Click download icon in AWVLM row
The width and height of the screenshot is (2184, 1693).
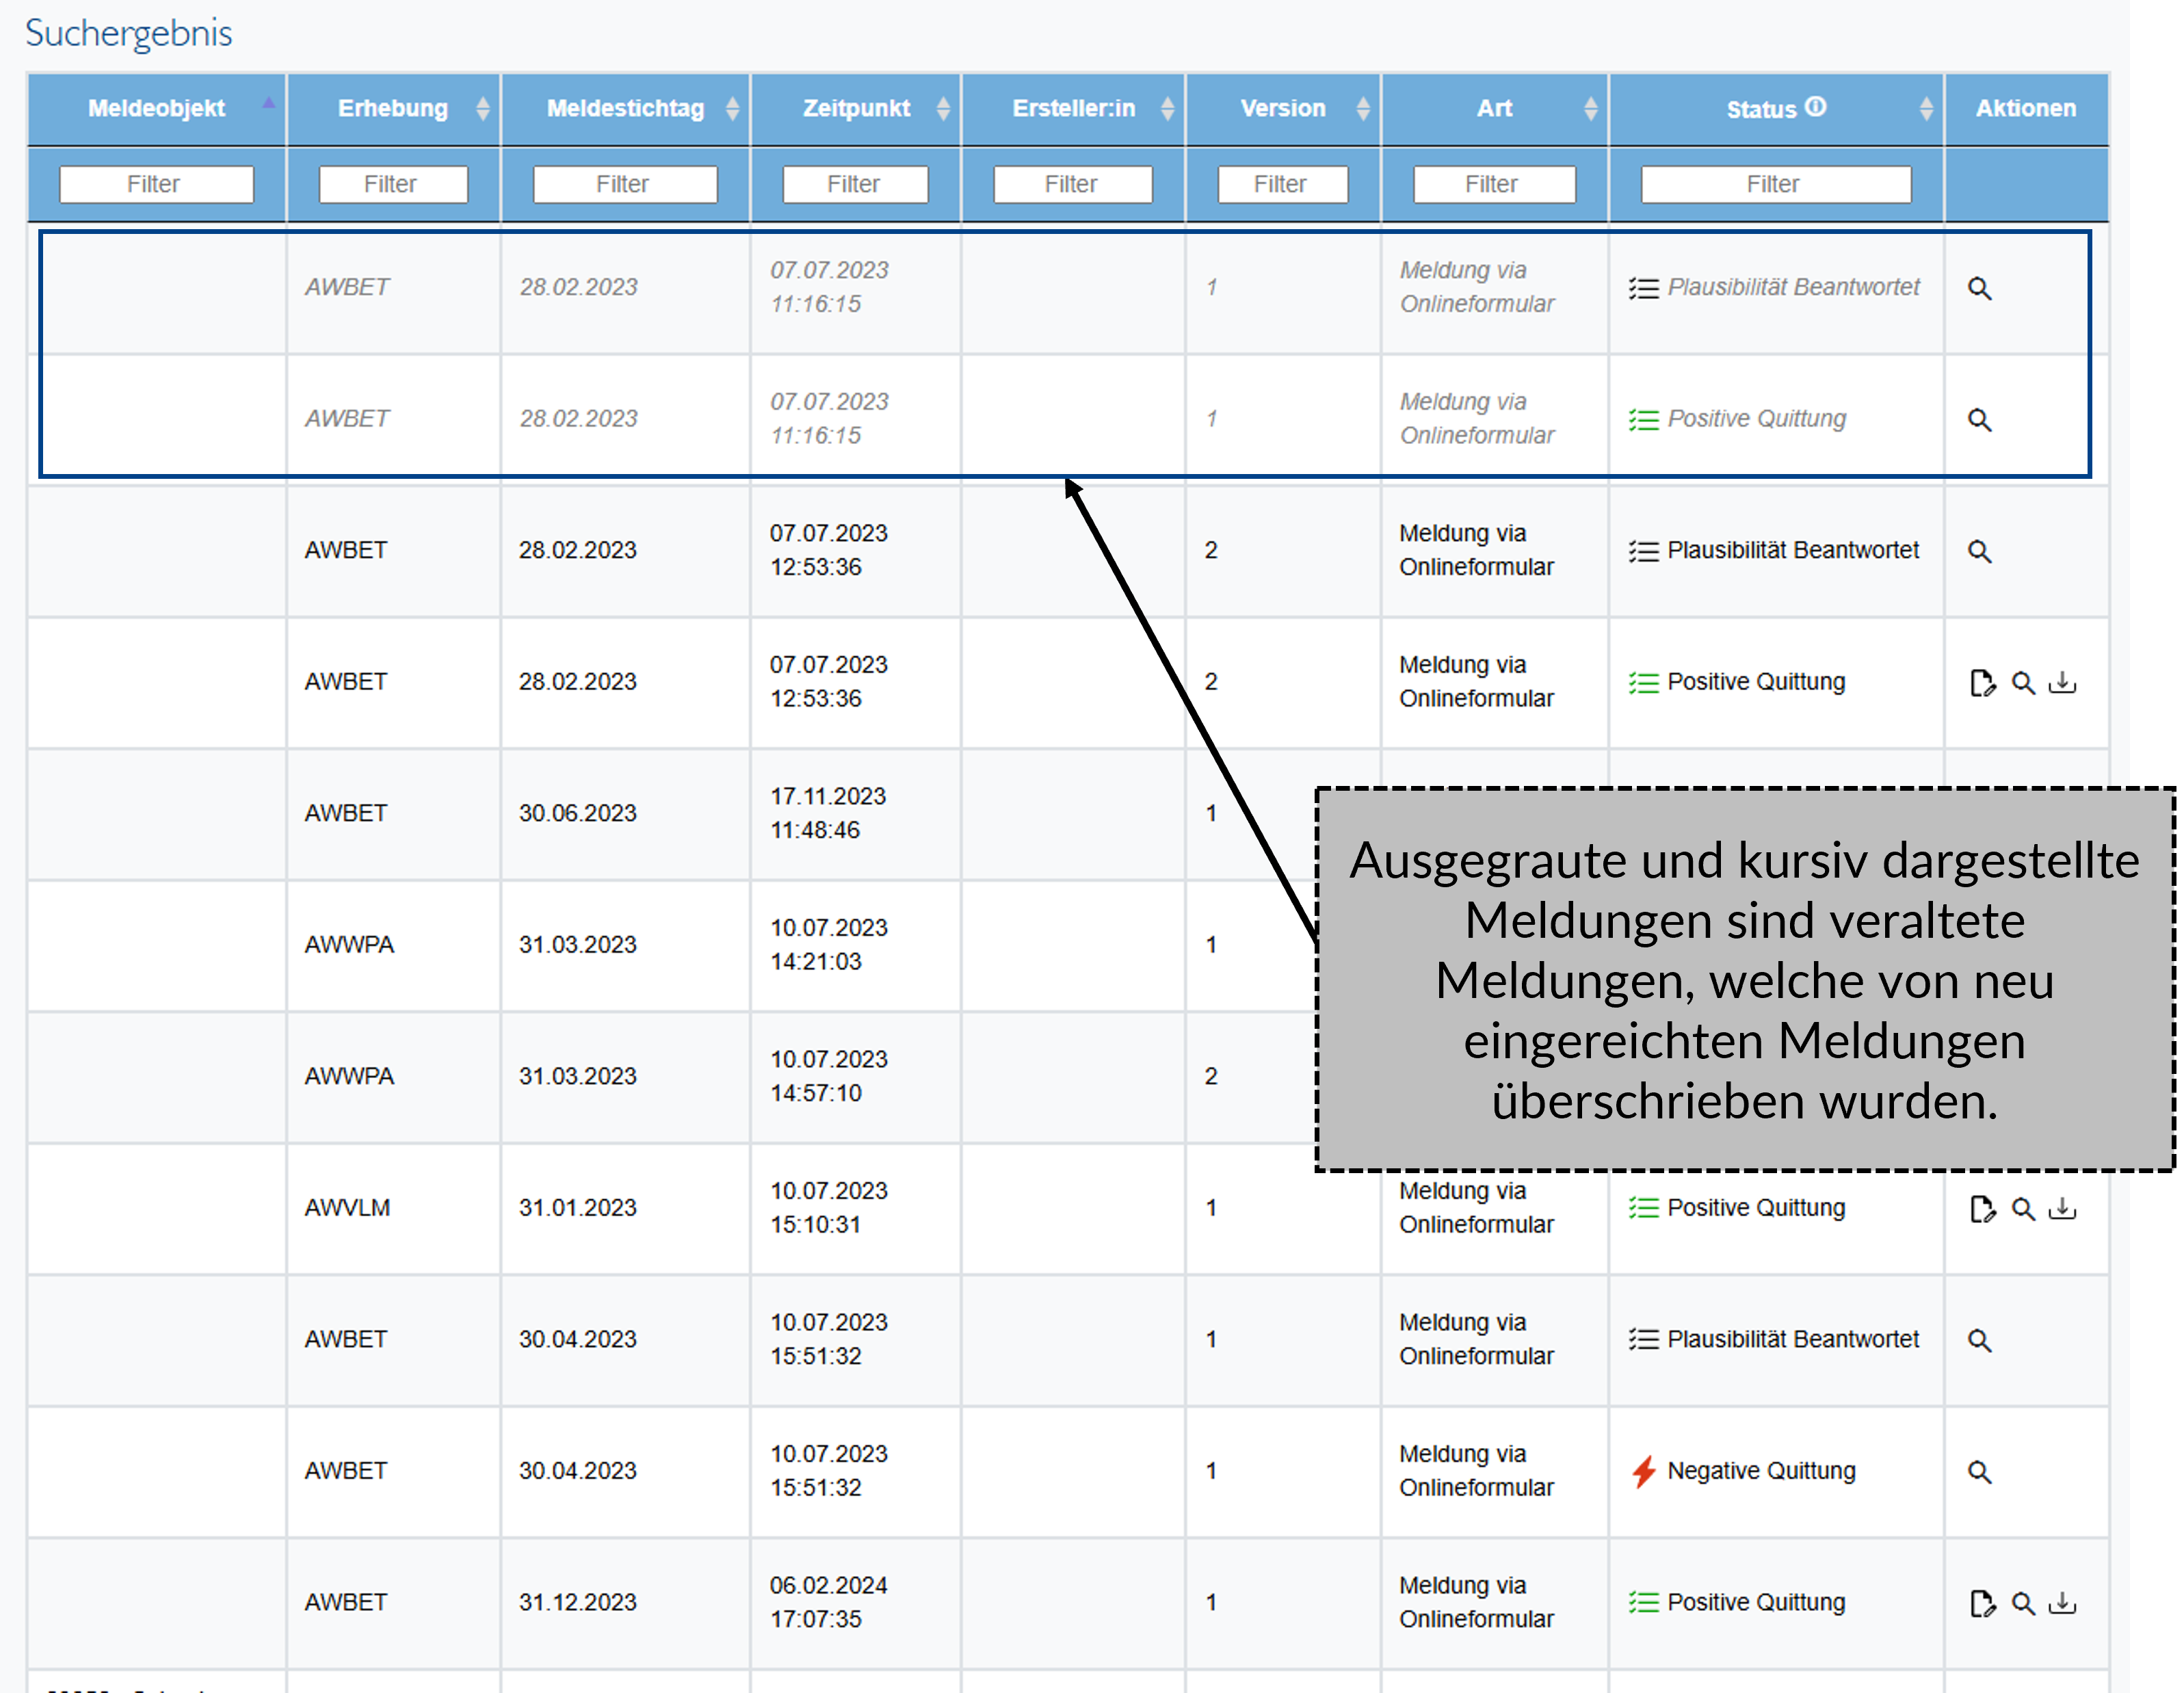pyautogui.click(x=2062, y=1209)
